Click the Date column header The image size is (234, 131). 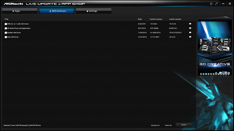pyautogui.click(x=140, y=19)
